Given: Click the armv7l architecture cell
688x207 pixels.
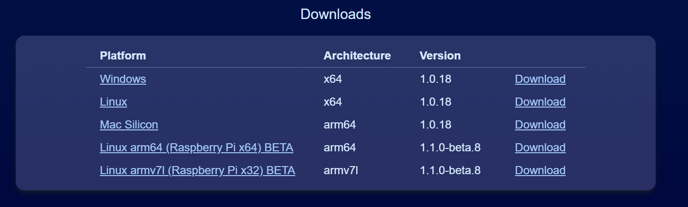Looking at the screenshot, I should 340,170.
